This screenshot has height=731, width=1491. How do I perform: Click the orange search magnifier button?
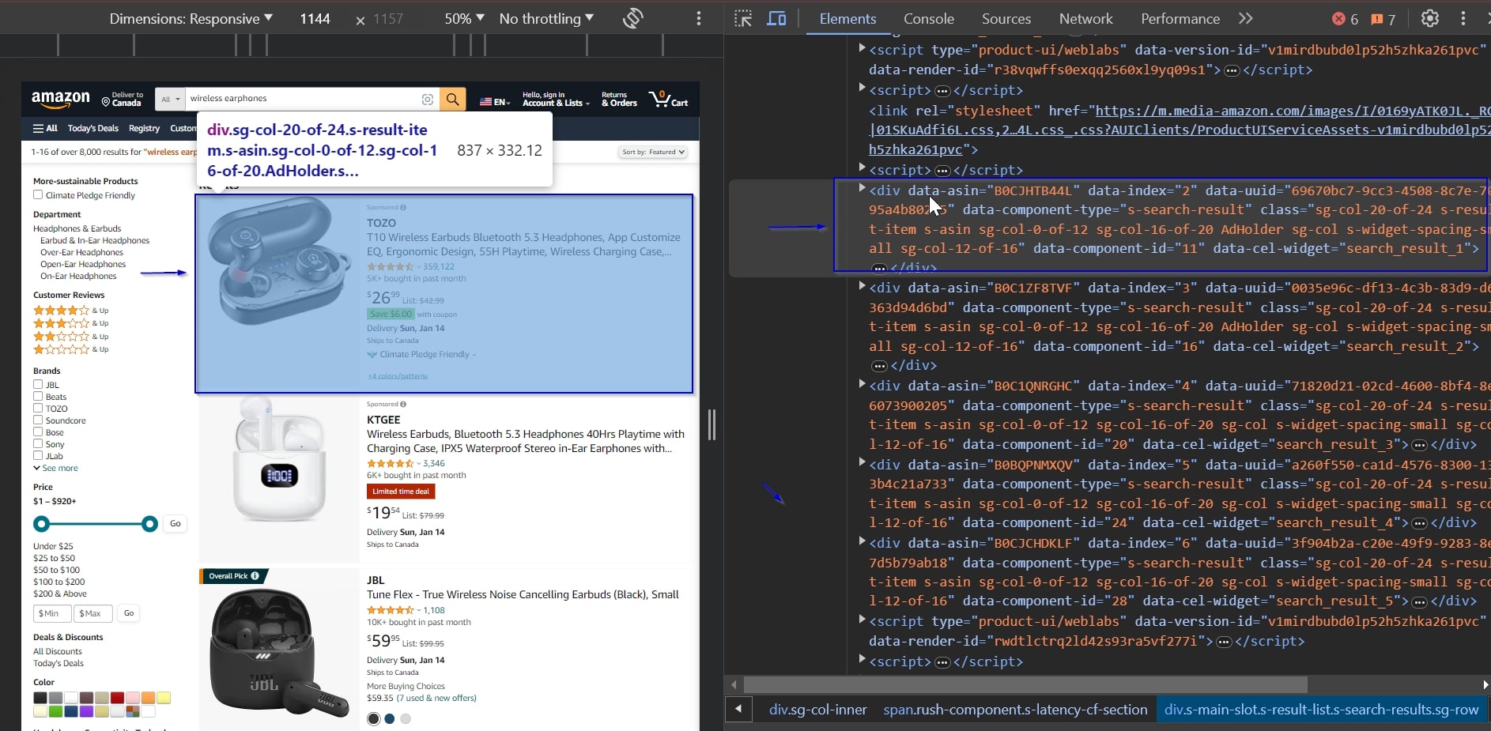click(452, 99)
